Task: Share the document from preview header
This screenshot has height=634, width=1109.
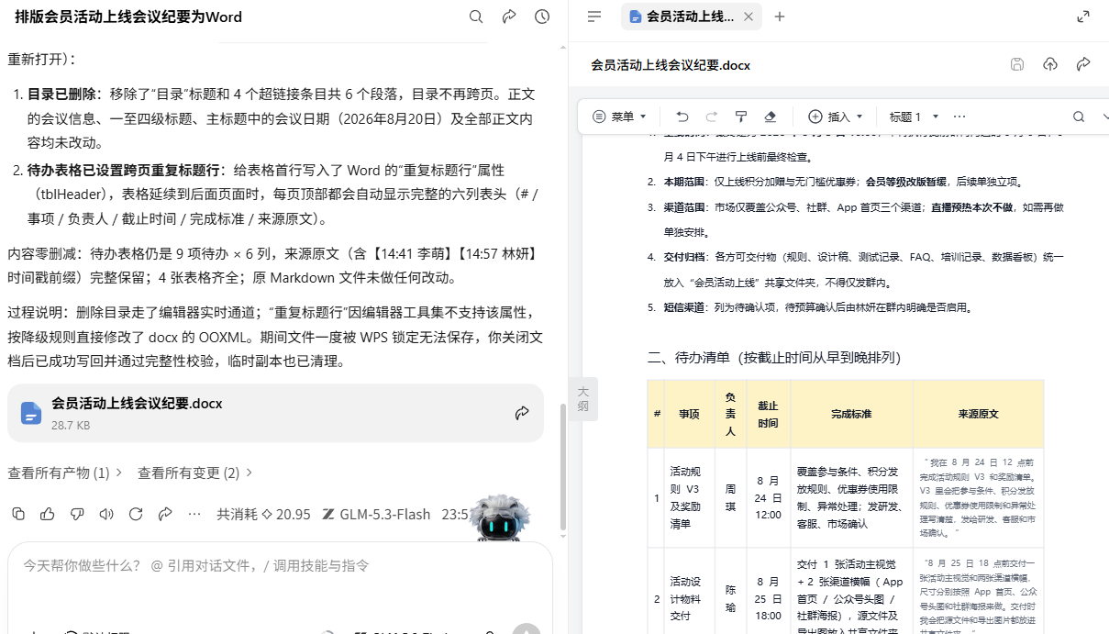Action: [x=1083, y=64]
